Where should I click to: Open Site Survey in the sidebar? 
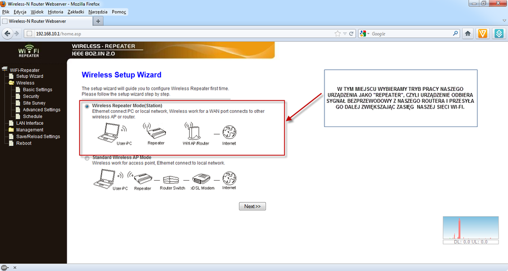[x=34, y=103]
